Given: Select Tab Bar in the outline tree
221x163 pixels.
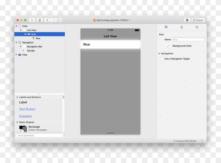Looking at the screenshot, I should [x=31, y=51].
